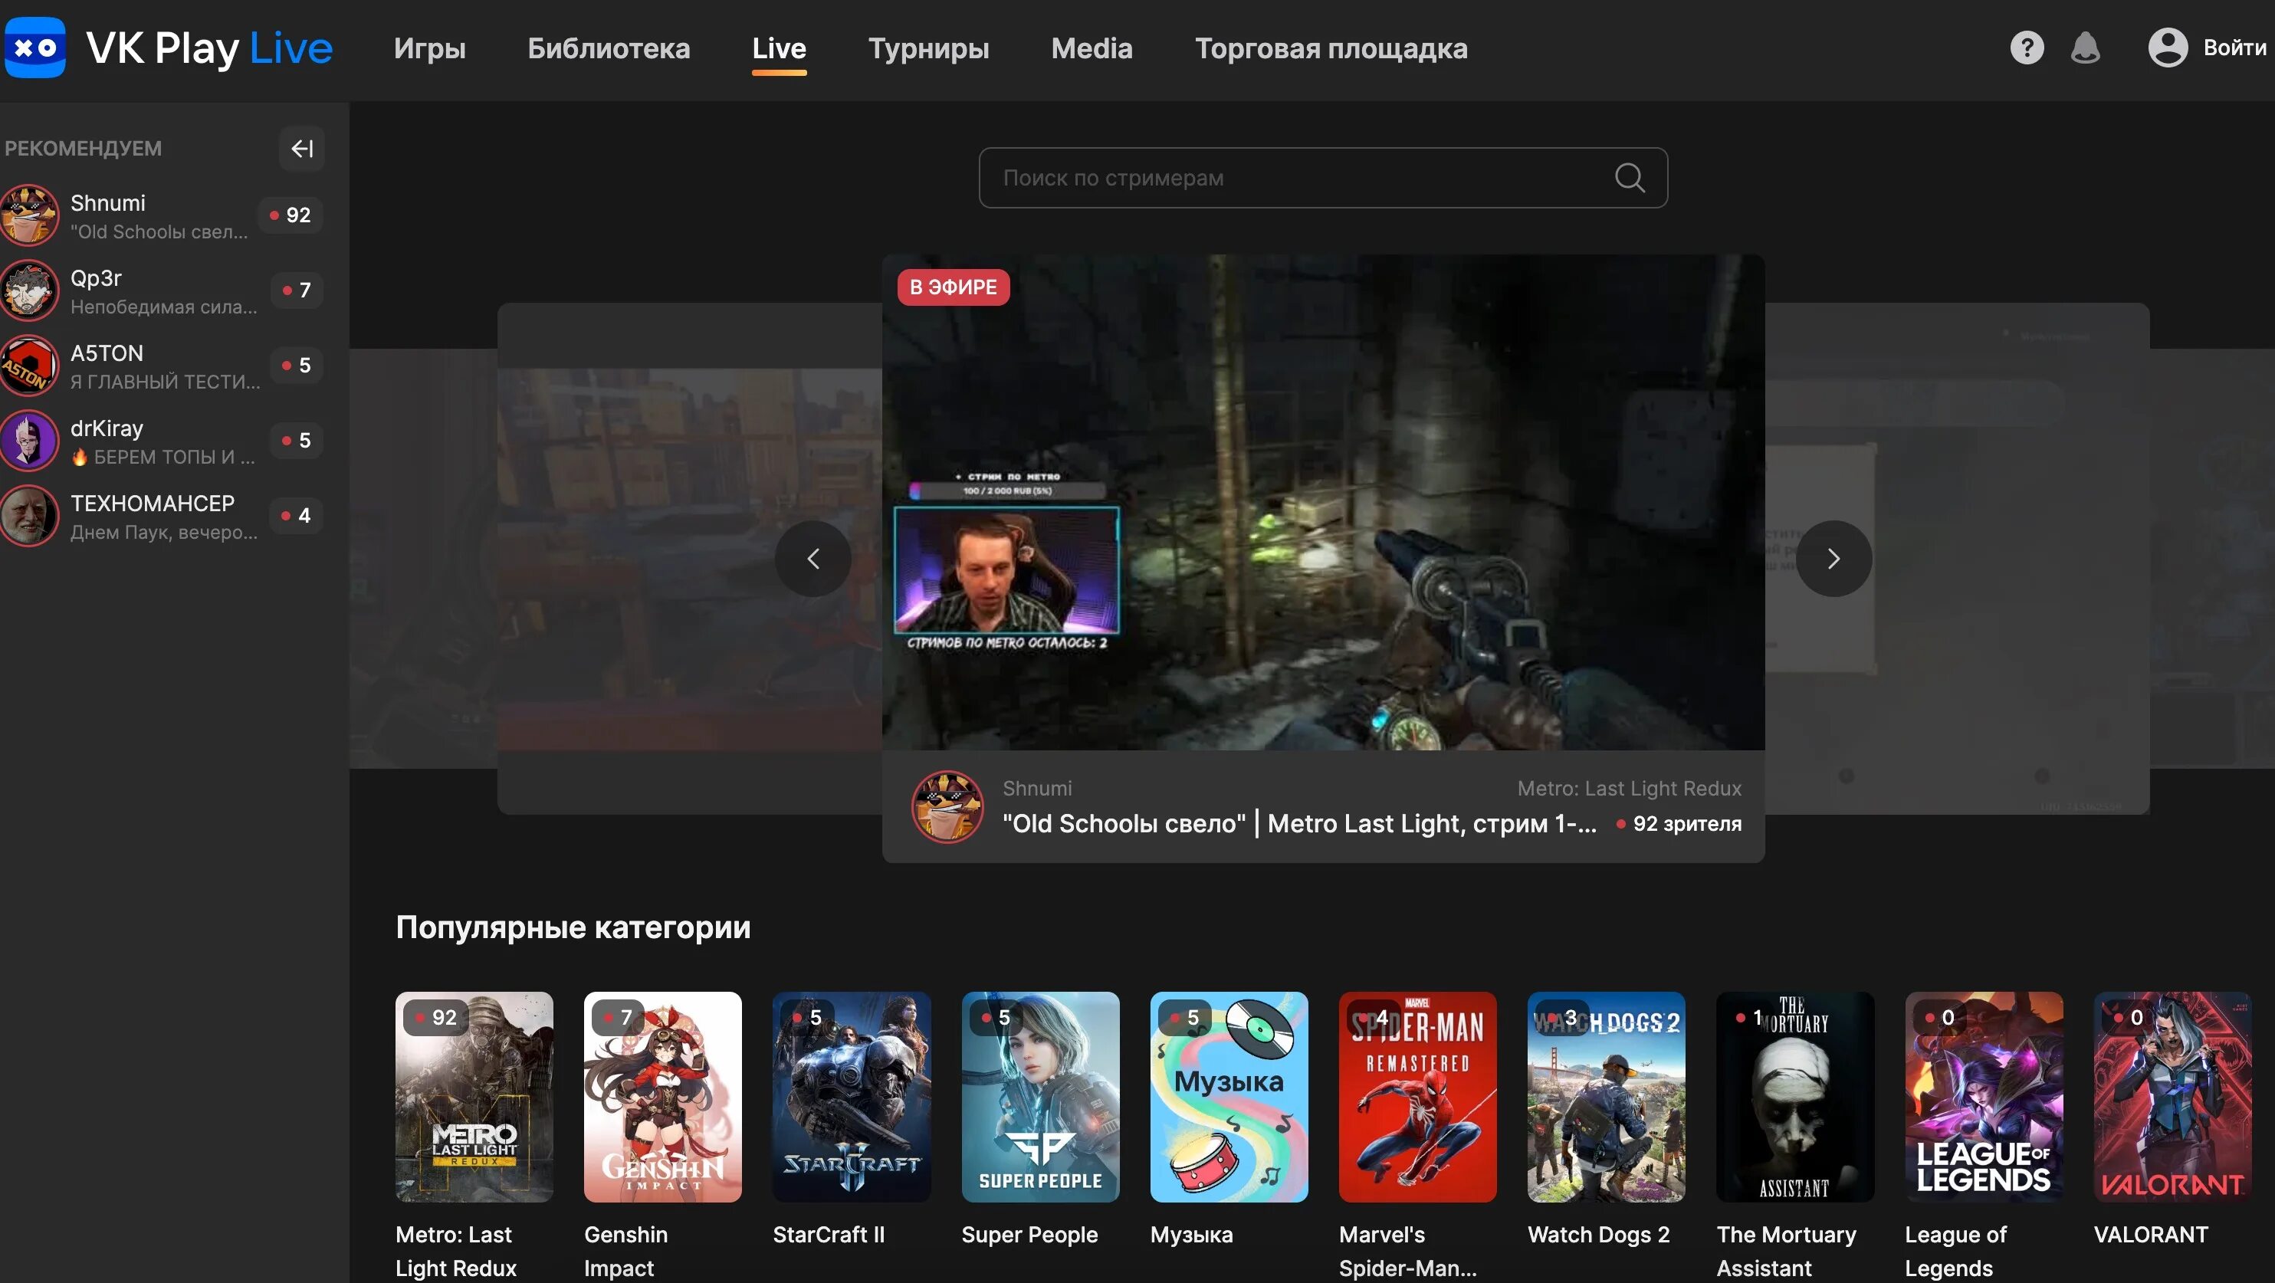Screen dimensions: 2275x1283
Task: Click the В ЭФИРЕ live badge
Action: pos(953,287)
